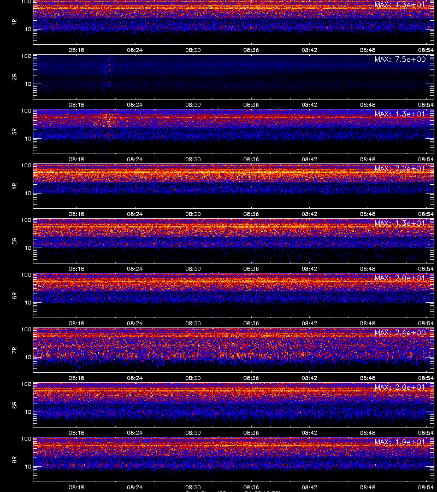Click the 08:54 tick label below panel 8R
The image size is (437, 492).
click(426, 432)
